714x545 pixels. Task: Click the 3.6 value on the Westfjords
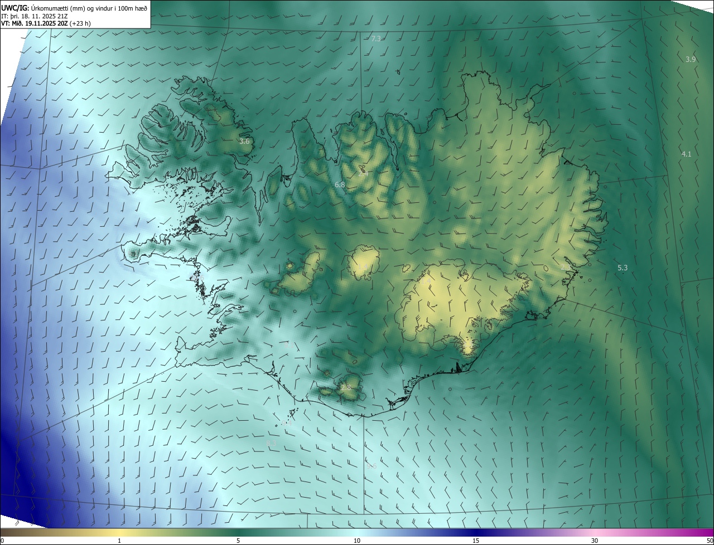pyautogui.click(x=244, y=142)
